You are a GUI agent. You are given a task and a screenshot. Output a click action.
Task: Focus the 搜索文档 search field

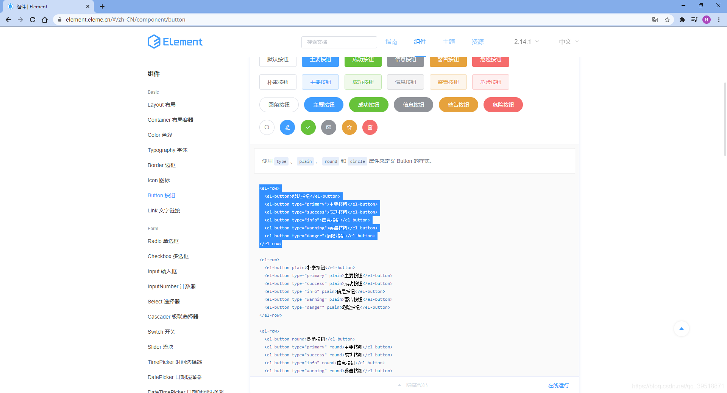click(x=339, y=42)
